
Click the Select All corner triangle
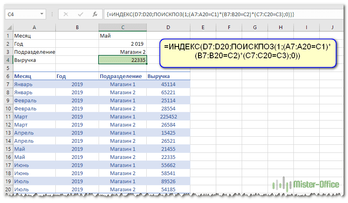pyautogui.click(x=8, y=27)
